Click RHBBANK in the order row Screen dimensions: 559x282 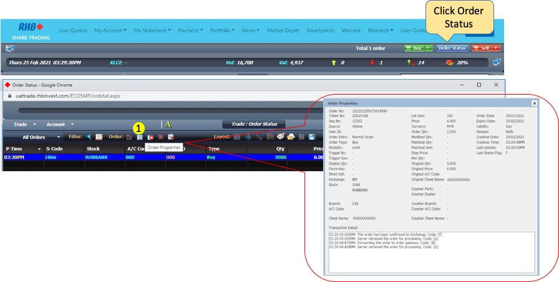point(104,157)
